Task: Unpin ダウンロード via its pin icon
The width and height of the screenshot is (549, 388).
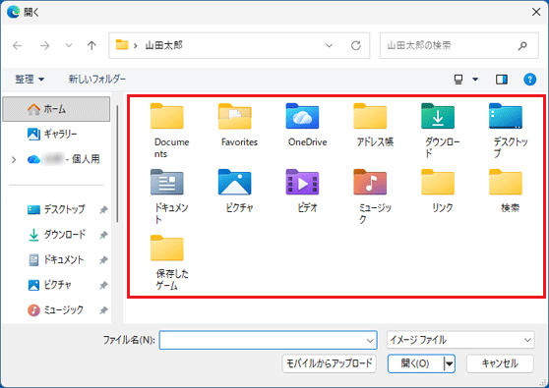Action: (x=103, y=235)
